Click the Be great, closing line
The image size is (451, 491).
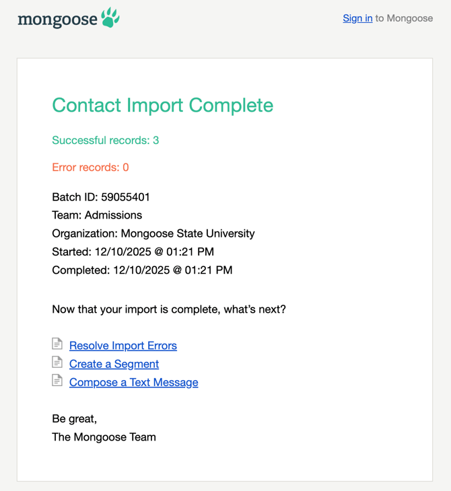[74, 418]
